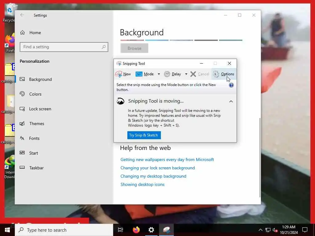Select the Firefox desktop shortcut
This screenshot has height=236, width=315.
10,43
